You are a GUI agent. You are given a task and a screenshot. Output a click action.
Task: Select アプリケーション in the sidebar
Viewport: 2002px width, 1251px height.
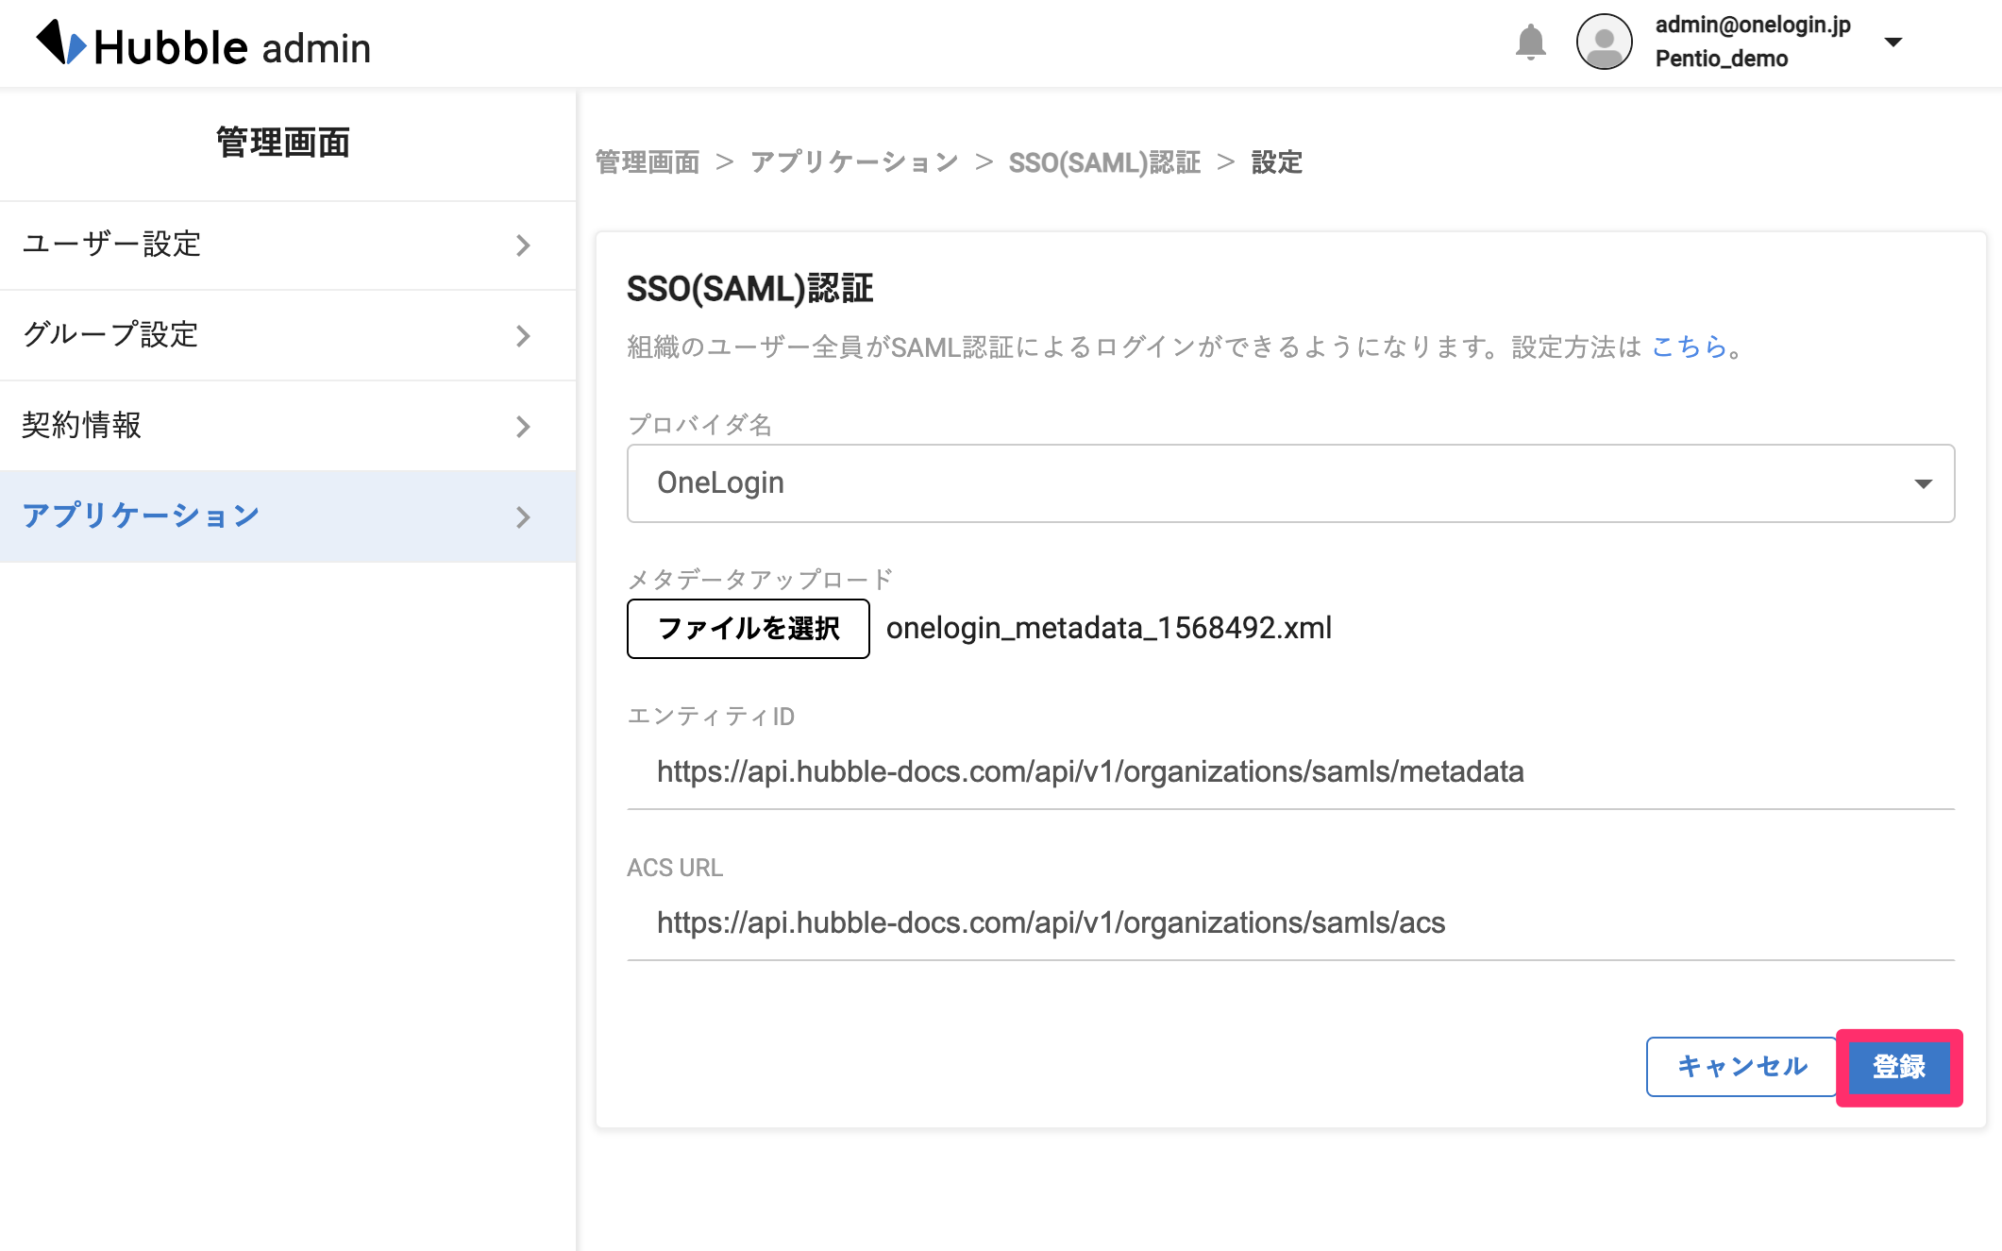coord(288,516)
